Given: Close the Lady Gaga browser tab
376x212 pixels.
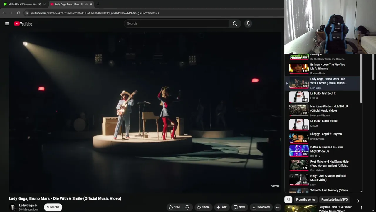Looking at the screenshot, I should [91, 4].
